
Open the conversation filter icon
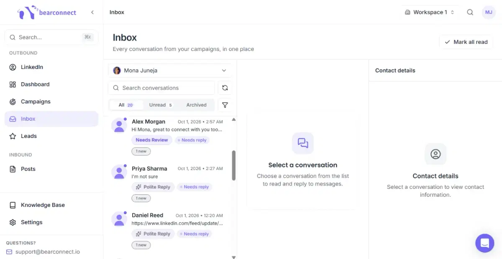225,105
